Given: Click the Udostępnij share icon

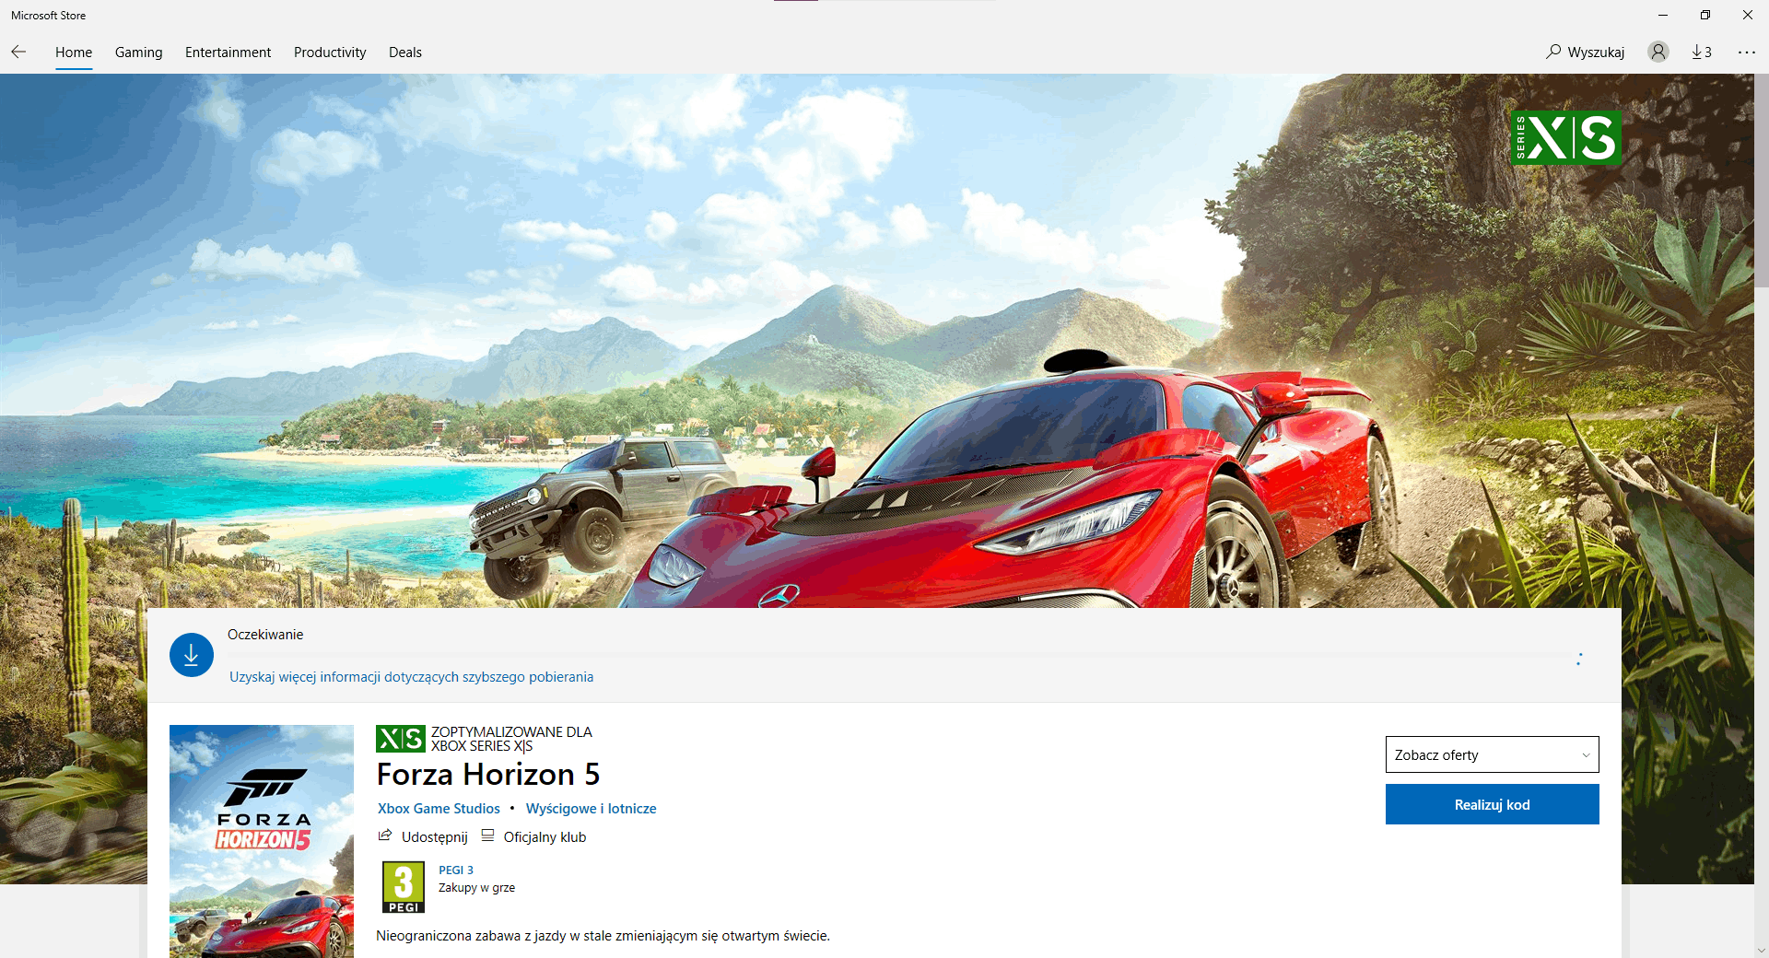Looking at the screenshot, I should pyautogui.click(x=385, y=836).
